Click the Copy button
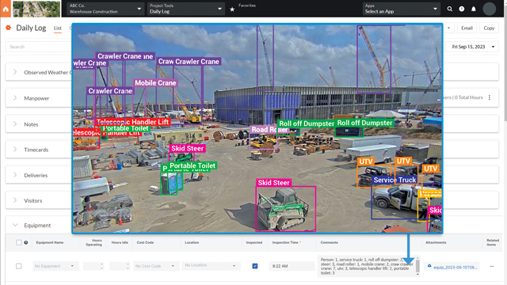Screen dimensions: 507x285 [x=489, y=28]
